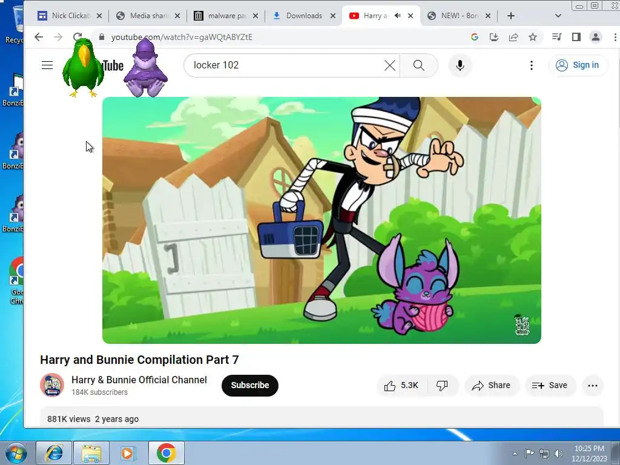Switch to Downloads tab
This screenshot has height=465, width=620.
click(x=300, y=16)
